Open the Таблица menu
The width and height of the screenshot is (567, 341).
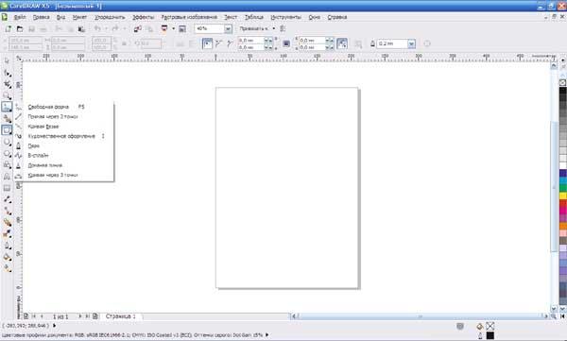point(254,17)
